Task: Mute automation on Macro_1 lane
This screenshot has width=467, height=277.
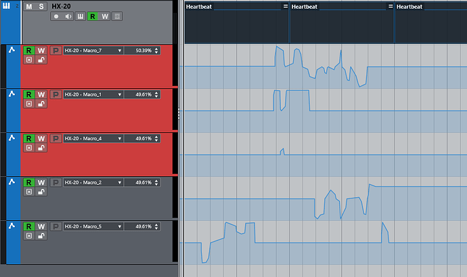Action: (29, 104)
